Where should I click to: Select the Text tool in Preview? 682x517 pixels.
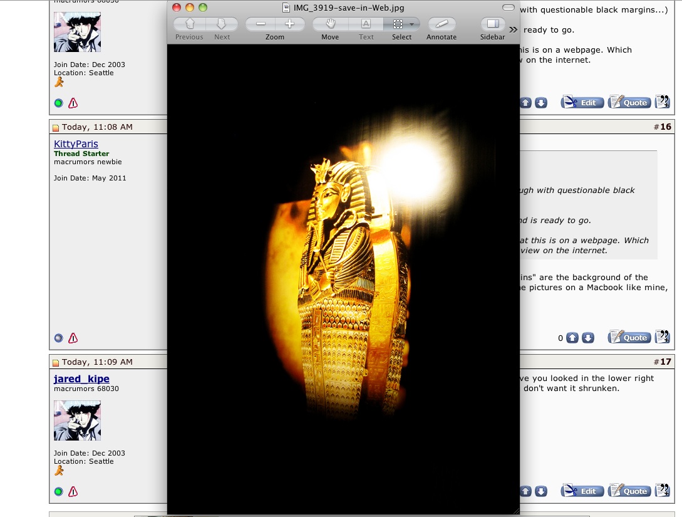(366, 24)
